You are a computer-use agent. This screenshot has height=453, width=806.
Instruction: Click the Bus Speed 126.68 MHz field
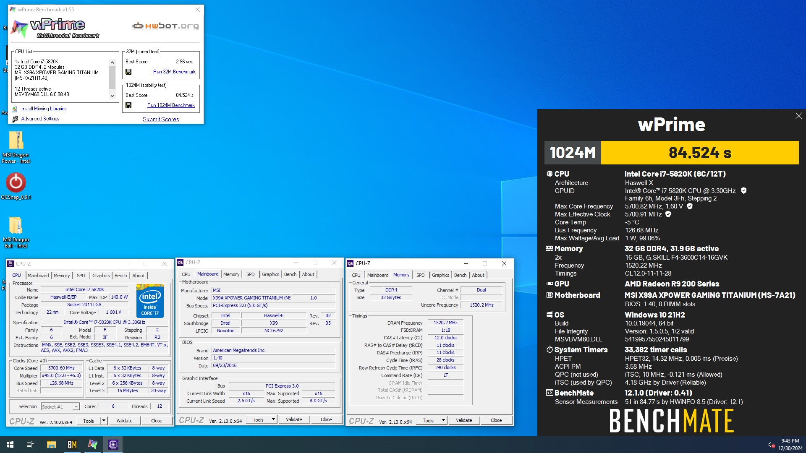coord(61,383)
